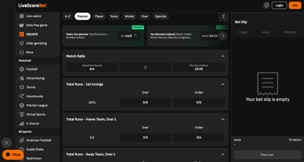Click the shield icon in the header
The height and width of the screenshot is (162, 304).
(x=267, y=5)
